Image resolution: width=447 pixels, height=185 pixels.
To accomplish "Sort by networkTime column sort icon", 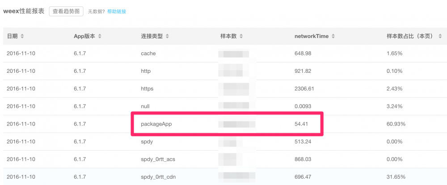I will (333, 36).
